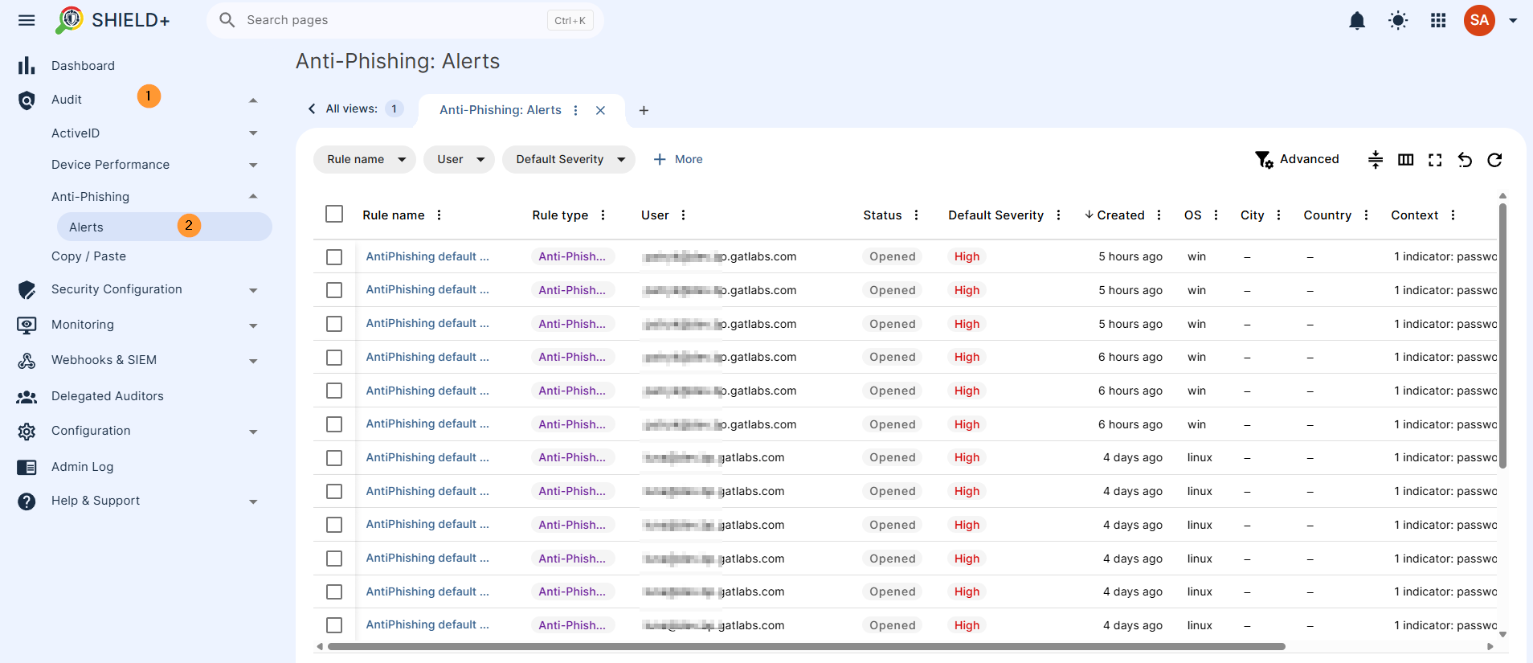Screen dimensions: 1533x663
Task: Open the Advanced filter icon
Action: pyautogui.click(x=1264, y=160)
